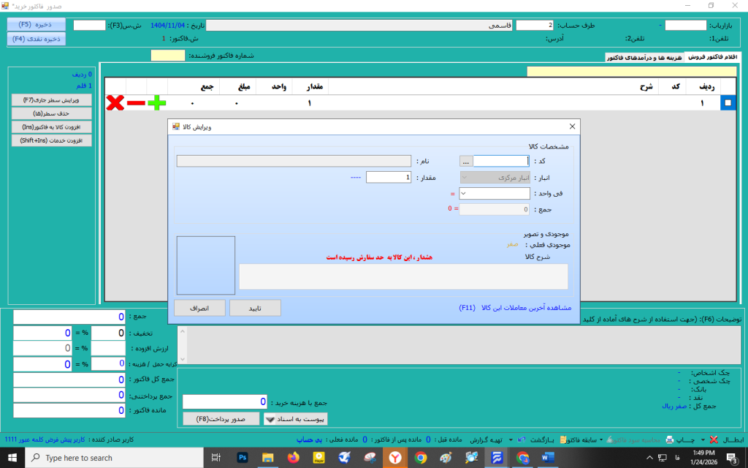Tick the checkbox for invoice row 1
Screen dimensions: 748x468
pyautogui.click(x=728, y=103)
